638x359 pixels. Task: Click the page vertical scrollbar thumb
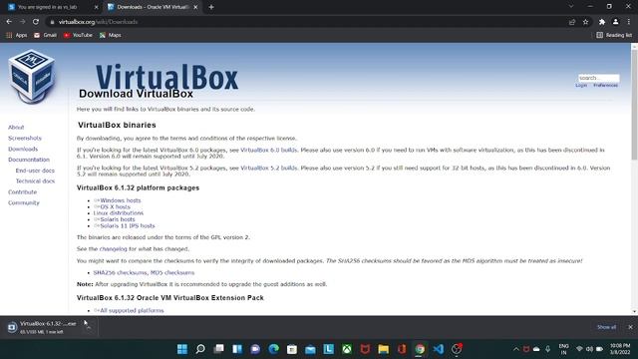point(634,104)
